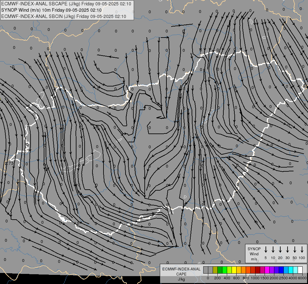The height and width of the screenshot is (284, 308).
Task: Click the CAPE label in colour legend
Action: [x=181, y=274]
